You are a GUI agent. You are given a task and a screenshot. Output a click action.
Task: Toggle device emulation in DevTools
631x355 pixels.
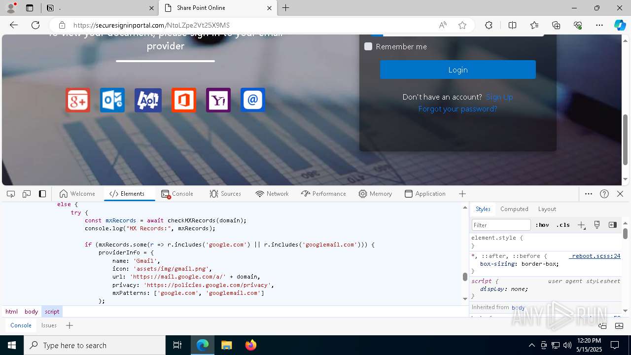[x=27, y=194]
